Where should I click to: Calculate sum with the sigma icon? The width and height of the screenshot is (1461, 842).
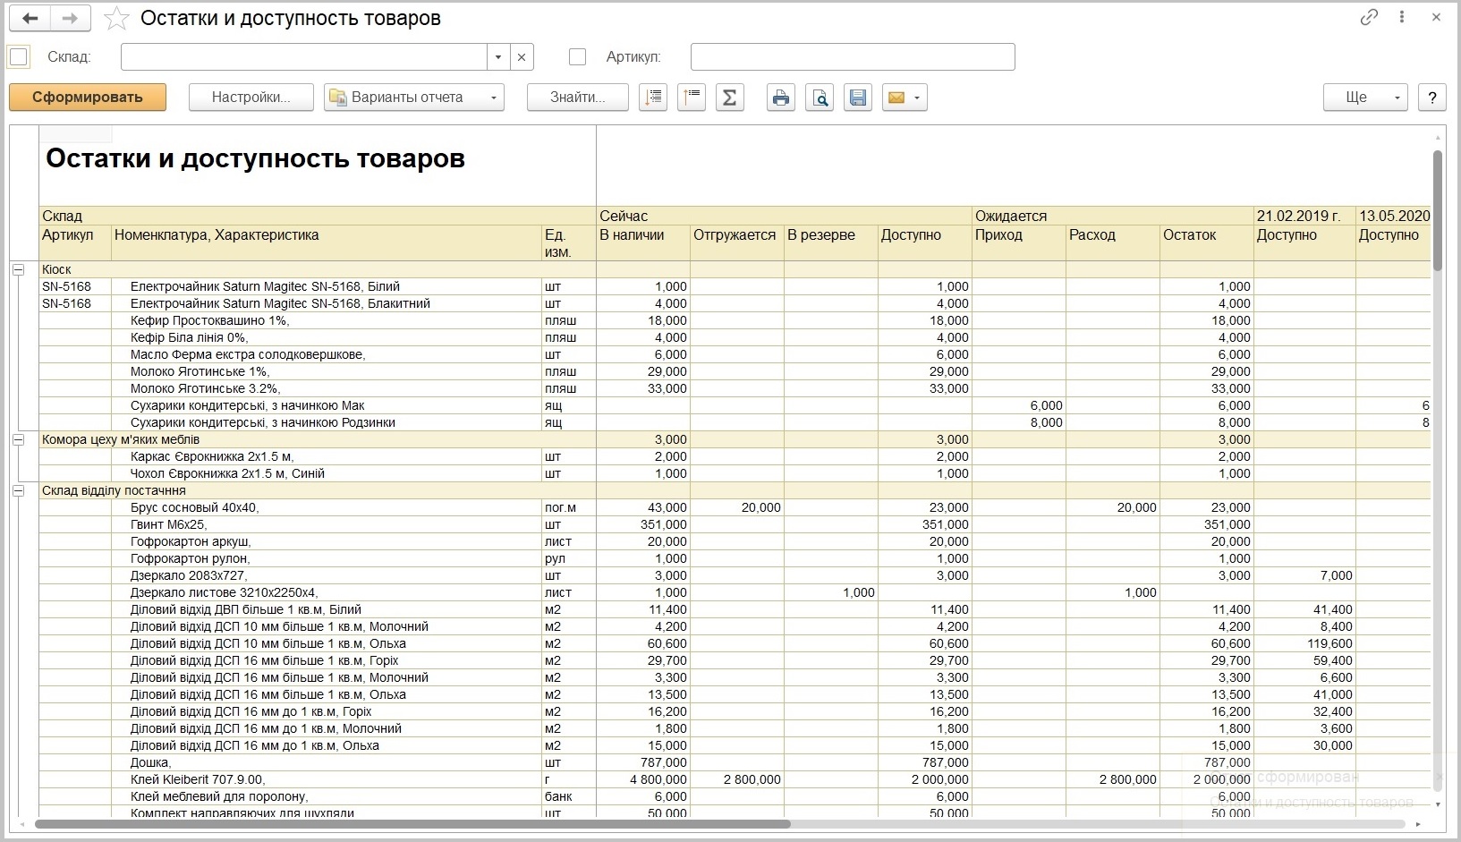(x=730, y=98)
